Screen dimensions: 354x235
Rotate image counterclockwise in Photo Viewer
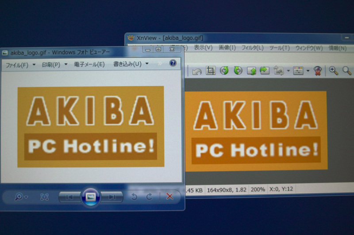[x=134, y=197]
